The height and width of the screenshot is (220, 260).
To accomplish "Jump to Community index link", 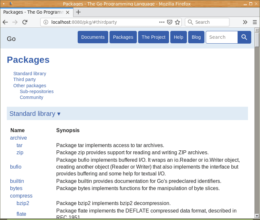I will [x=32, y=97].
